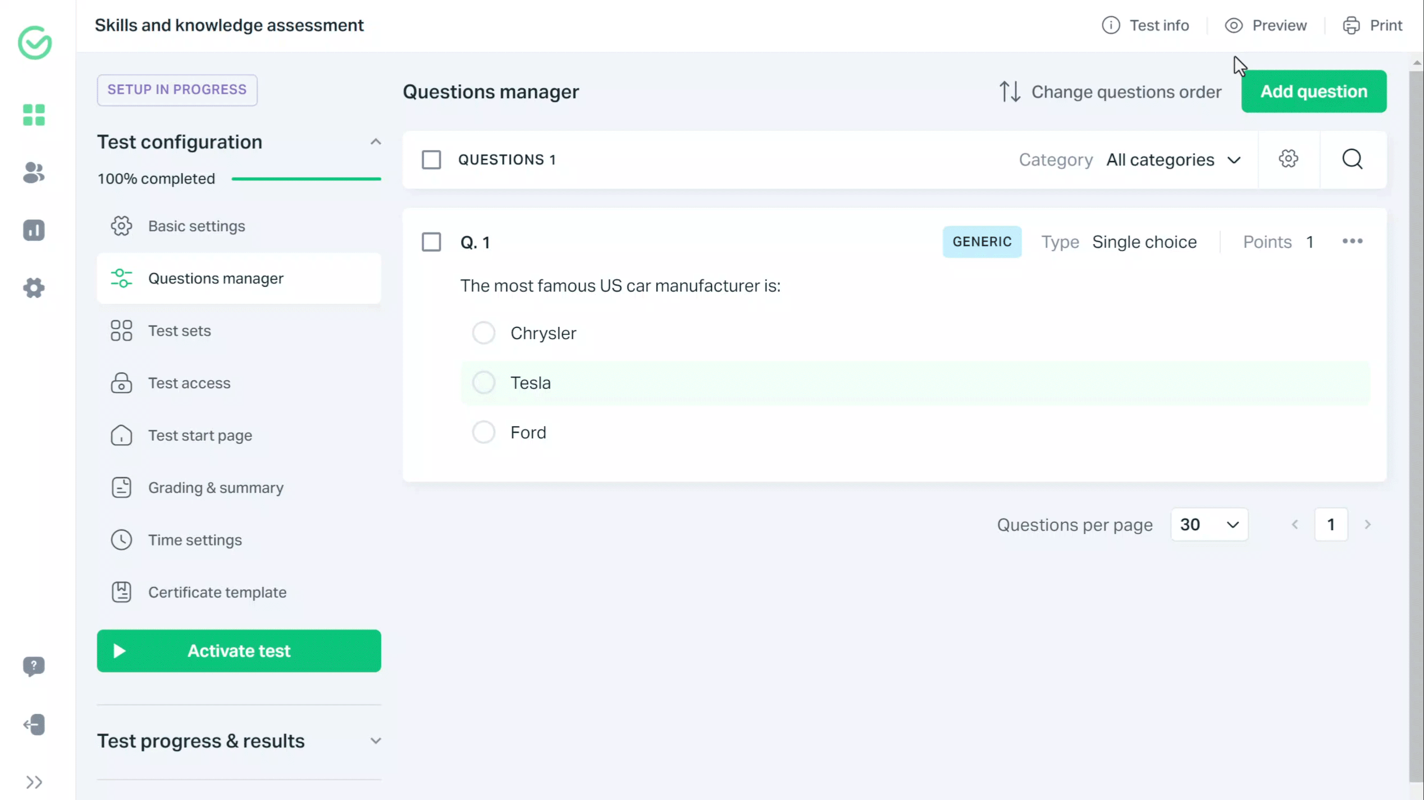1424x800 pixels.
Task: Click the Activate test button
Action: (239, 651)
